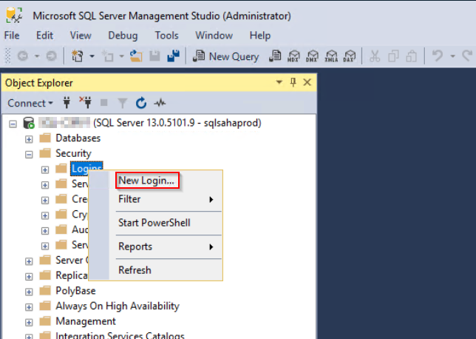Select the Management tree item

click(86, 321)
